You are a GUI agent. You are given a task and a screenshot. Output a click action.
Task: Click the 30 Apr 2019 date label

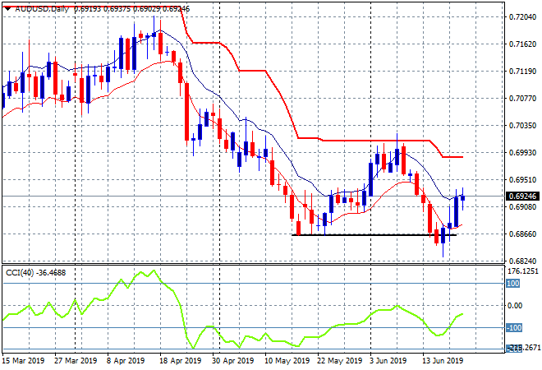pos(232,361)
